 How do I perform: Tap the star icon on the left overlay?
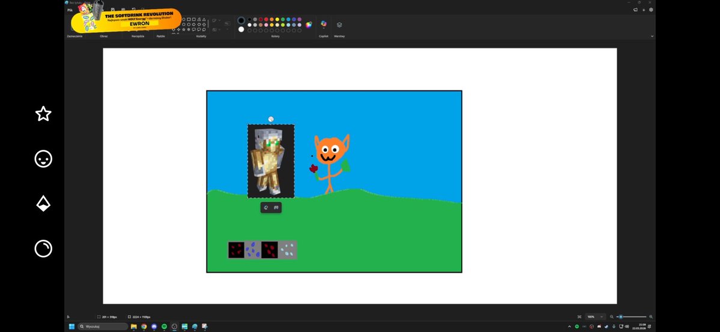tap(43, 114)
